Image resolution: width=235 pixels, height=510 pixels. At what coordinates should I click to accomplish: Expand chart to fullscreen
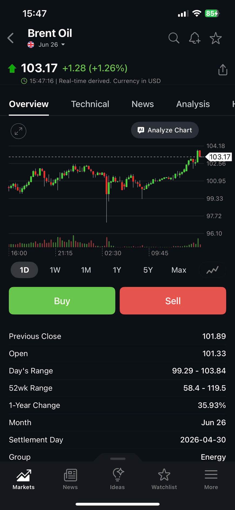tap(18, 131)
